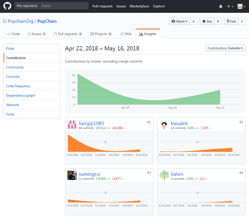Open Explore in the top bar
Screen dimensions: 249x217
point(159,6)
